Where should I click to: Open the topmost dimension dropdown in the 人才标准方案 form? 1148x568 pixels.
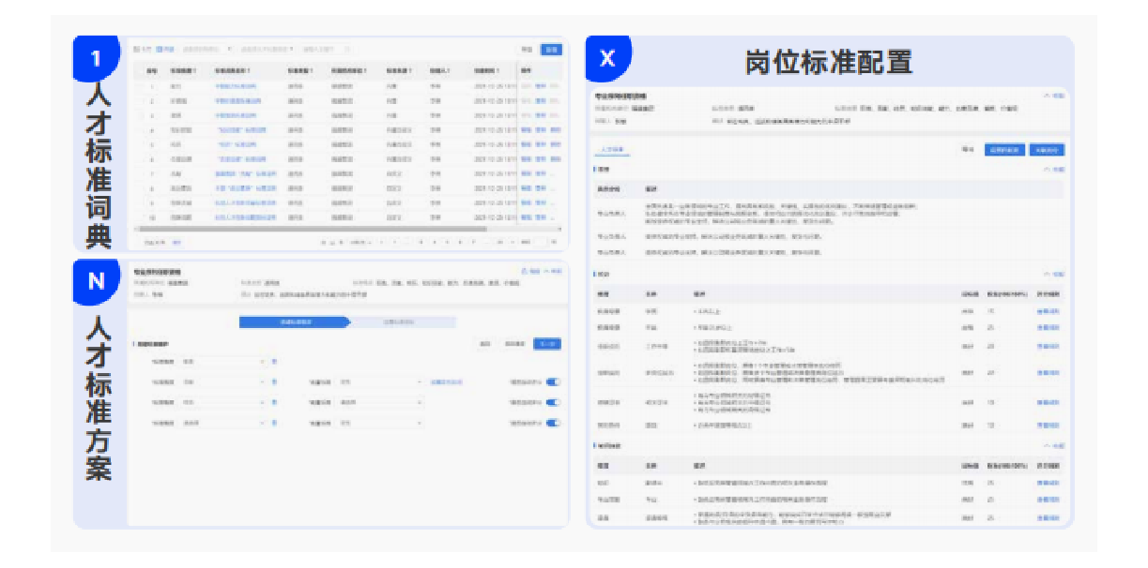pyautogui.click(x=223, y=361)
